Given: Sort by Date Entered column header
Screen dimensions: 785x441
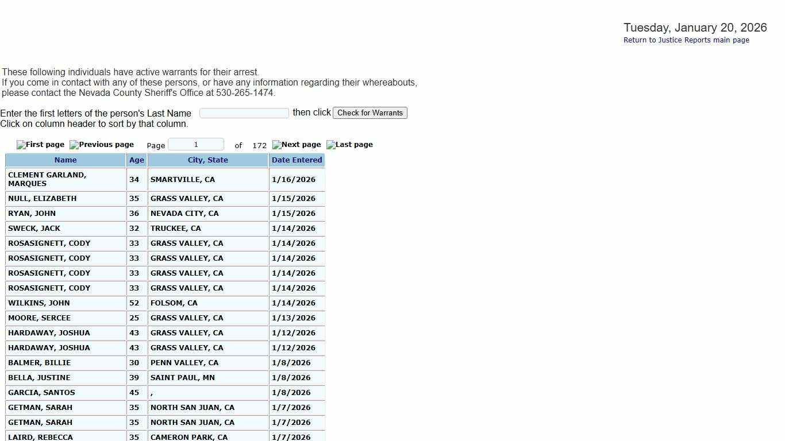Looking at the screenshot, I should point(297,160).
